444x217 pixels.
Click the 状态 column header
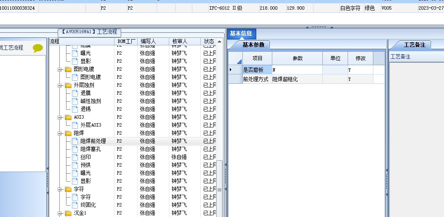click(x=209, y=42)
